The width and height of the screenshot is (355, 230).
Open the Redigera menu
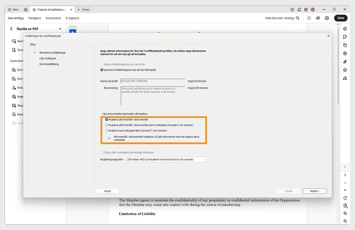[35, 18]
